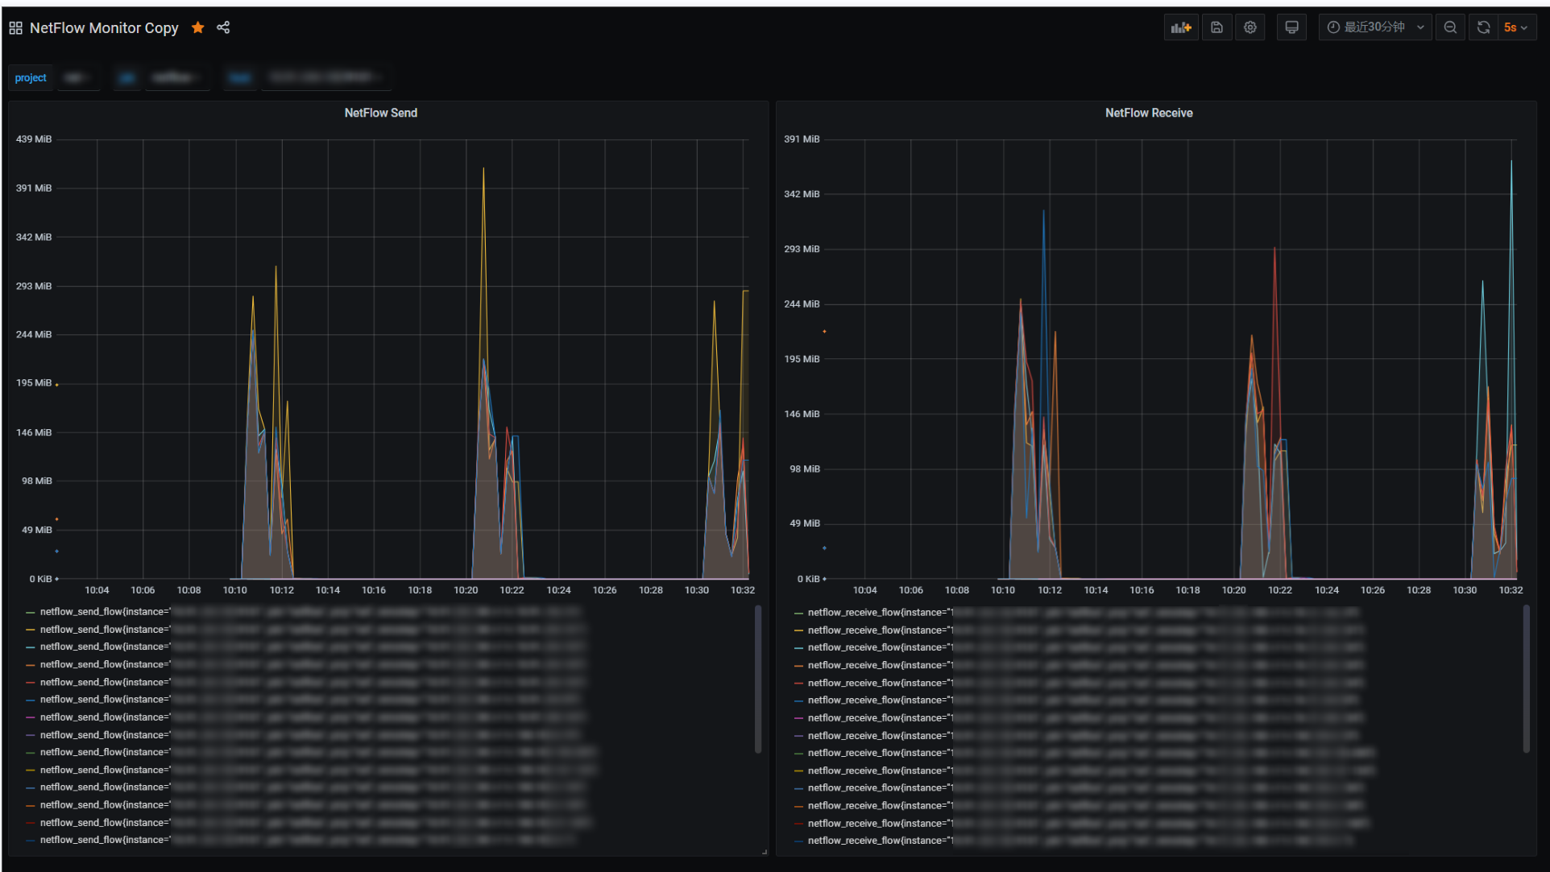
Task: Open the NetFlow Send panel title menu
Action: tap(381, 114)
